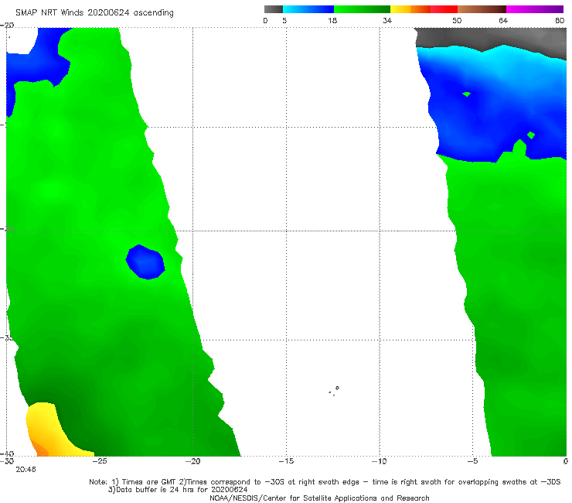Pick the green 18–34 segment of color bar
Image resolution: width=572 pixels, height=503 pixels.
[x=362, y=9]
